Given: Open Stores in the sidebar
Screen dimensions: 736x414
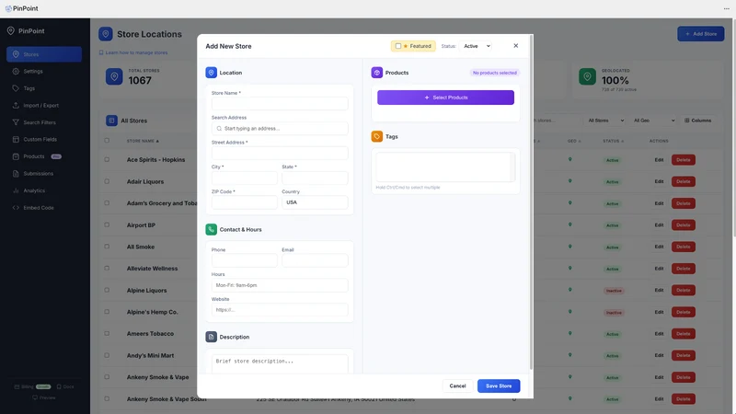Looking at the screenshot, I should [x=44, y=54].
